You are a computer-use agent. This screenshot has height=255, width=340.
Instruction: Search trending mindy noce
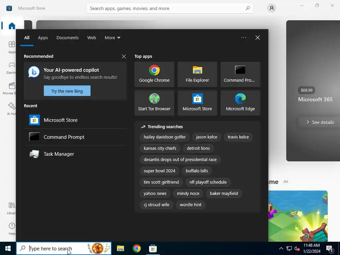188,194
